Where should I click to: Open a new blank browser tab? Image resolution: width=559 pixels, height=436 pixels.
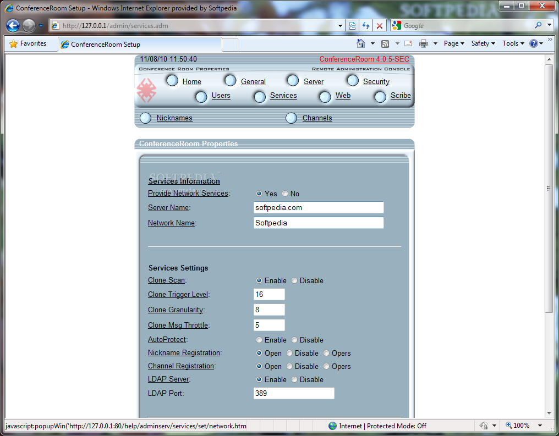click(x=230, y=45)
